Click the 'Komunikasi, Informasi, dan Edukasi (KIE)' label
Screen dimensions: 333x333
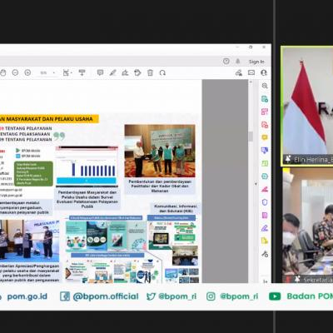(176, 209)
